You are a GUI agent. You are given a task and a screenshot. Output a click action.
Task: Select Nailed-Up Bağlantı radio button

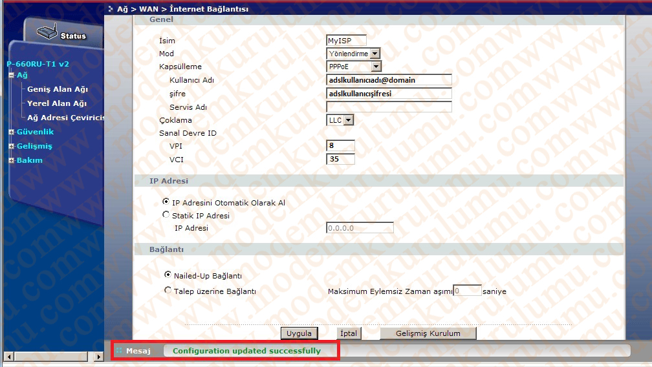pyautogui.click(x=168, y=275)
